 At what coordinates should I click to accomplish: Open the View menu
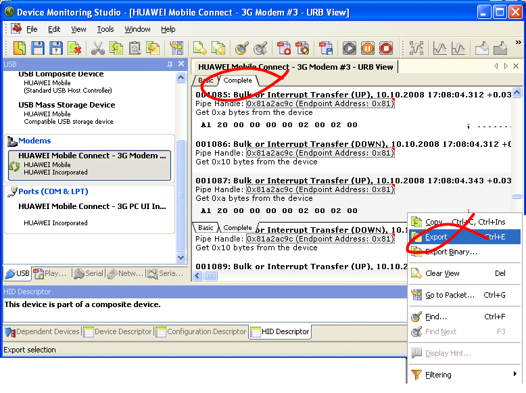(x=78, y=29)
